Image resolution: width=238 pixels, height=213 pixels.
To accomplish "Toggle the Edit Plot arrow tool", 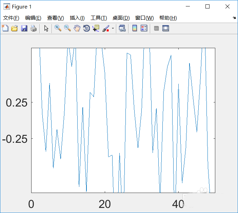I will [x=46, y=28].
